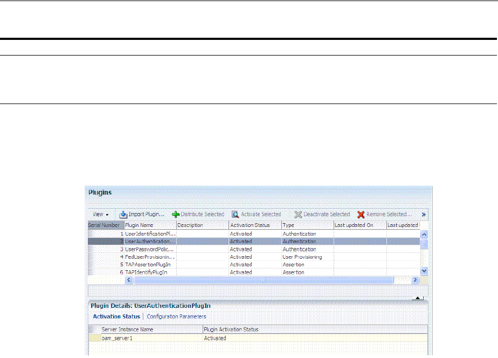
Task: Select the Activation Status tab
Action: (x=116, y=316)
